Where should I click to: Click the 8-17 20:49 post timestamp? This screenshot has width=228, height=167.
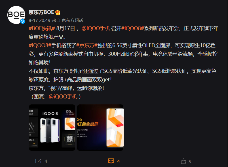pyautogui.click(x=39, y=20)
